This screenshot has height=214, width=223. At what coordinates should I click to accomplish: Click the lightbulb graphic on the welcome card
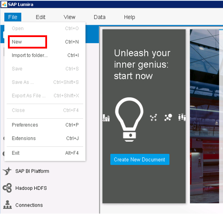pos(129,120)
